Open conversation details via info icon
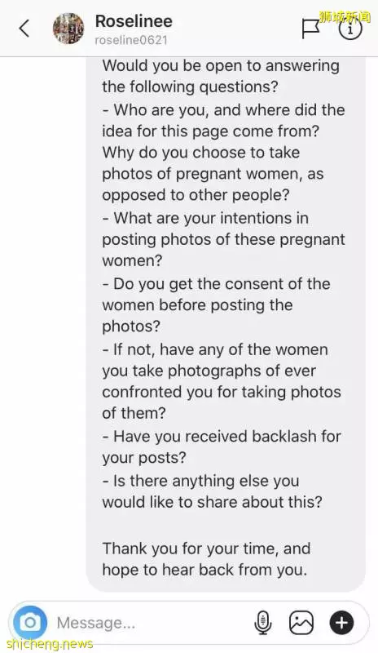Viewport: 378px width, 653px height. pos(350,29)
